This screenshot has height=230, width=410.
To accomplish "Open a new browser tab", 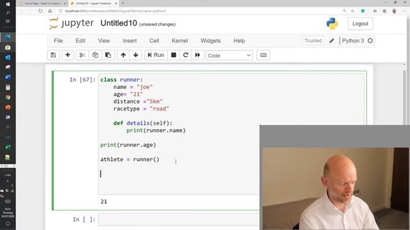I will click(x=123, y=3).
